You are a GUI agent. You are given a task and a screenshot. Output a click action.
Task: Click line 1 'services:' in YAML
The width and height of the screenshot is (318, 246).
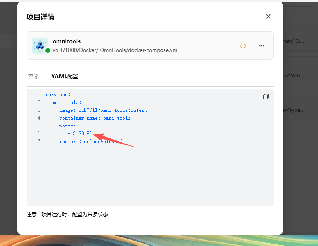click(x=58, y=95)
